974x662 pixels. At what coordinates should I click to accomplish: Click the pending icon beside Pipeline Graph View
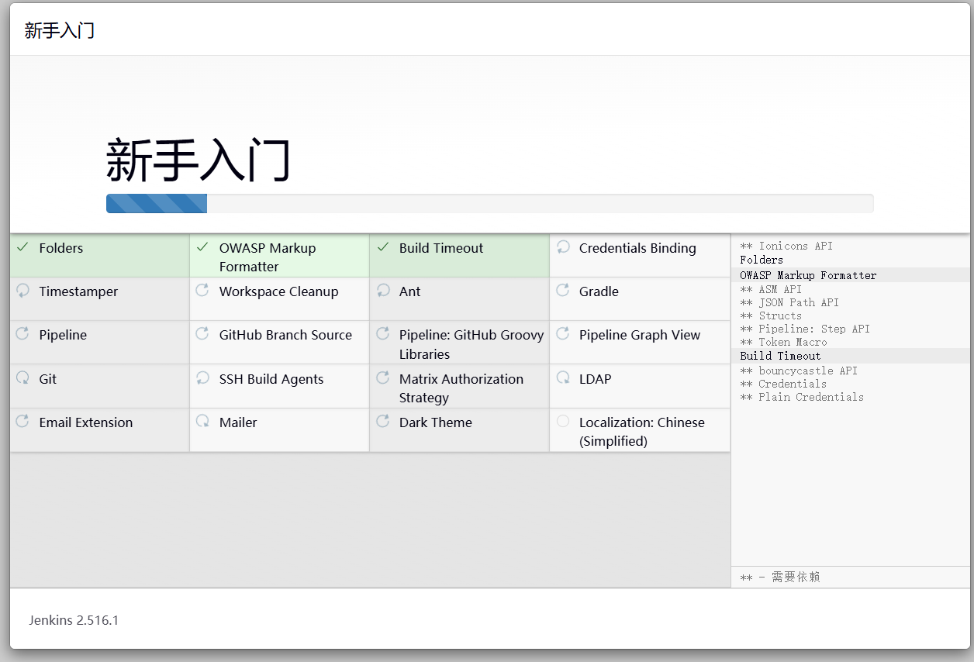pos(563,334)
